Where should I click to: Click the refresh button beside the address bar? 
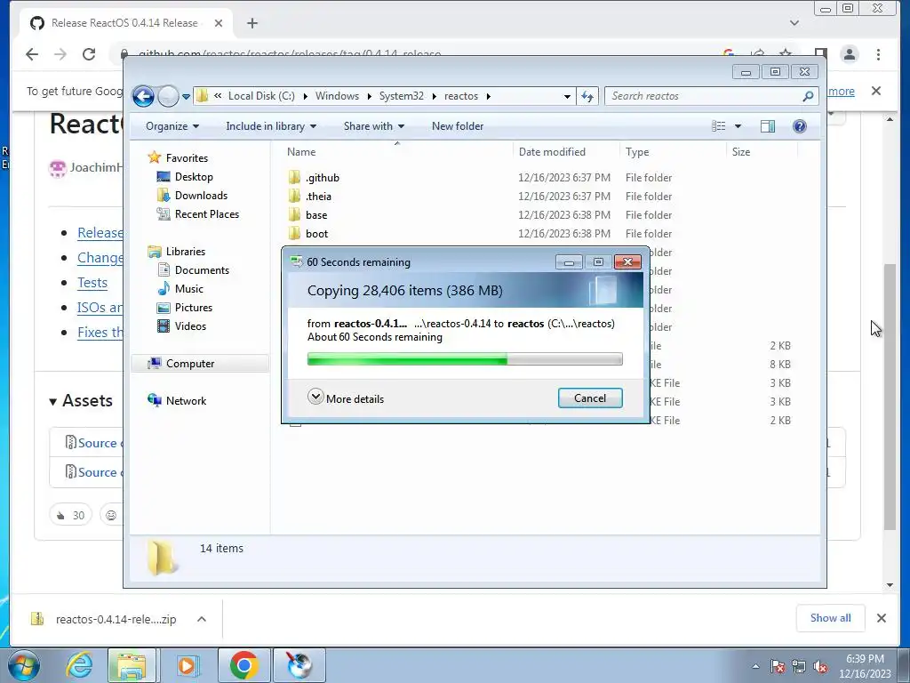coord(587,96)
